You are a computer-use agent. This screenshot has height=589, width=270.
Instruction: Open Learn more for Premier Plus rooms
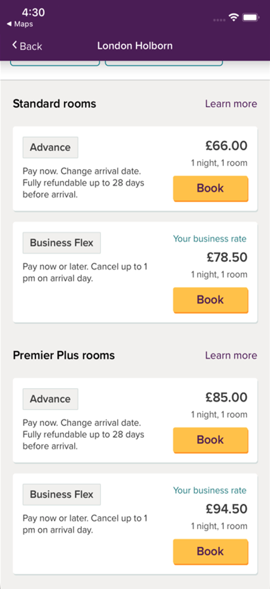pyautogui.click(x=231, y=355)
